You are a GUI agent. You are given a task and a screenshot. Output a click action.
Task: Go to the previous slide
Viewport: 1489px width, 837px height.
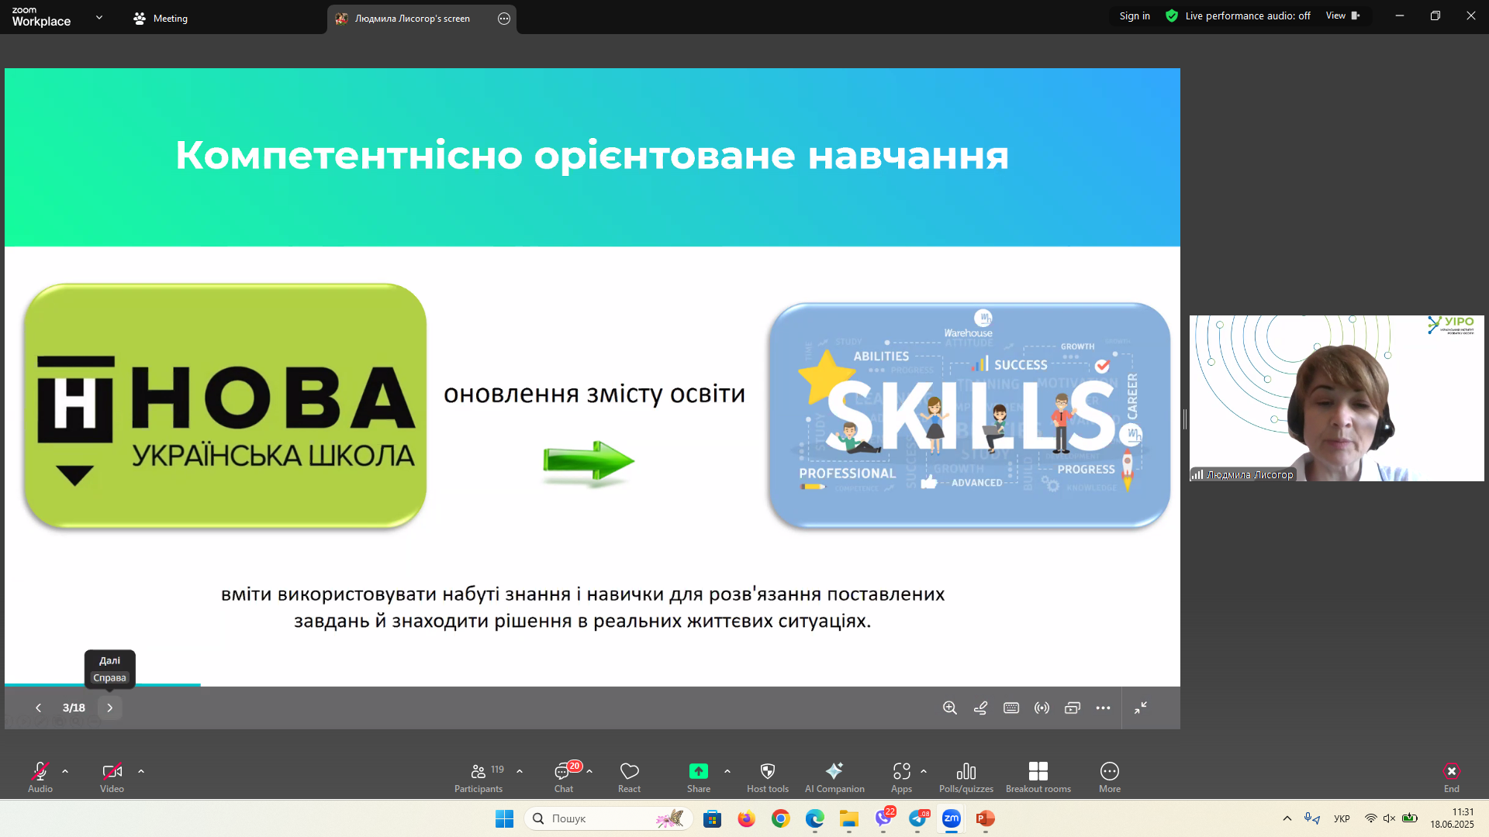[38, 708]
